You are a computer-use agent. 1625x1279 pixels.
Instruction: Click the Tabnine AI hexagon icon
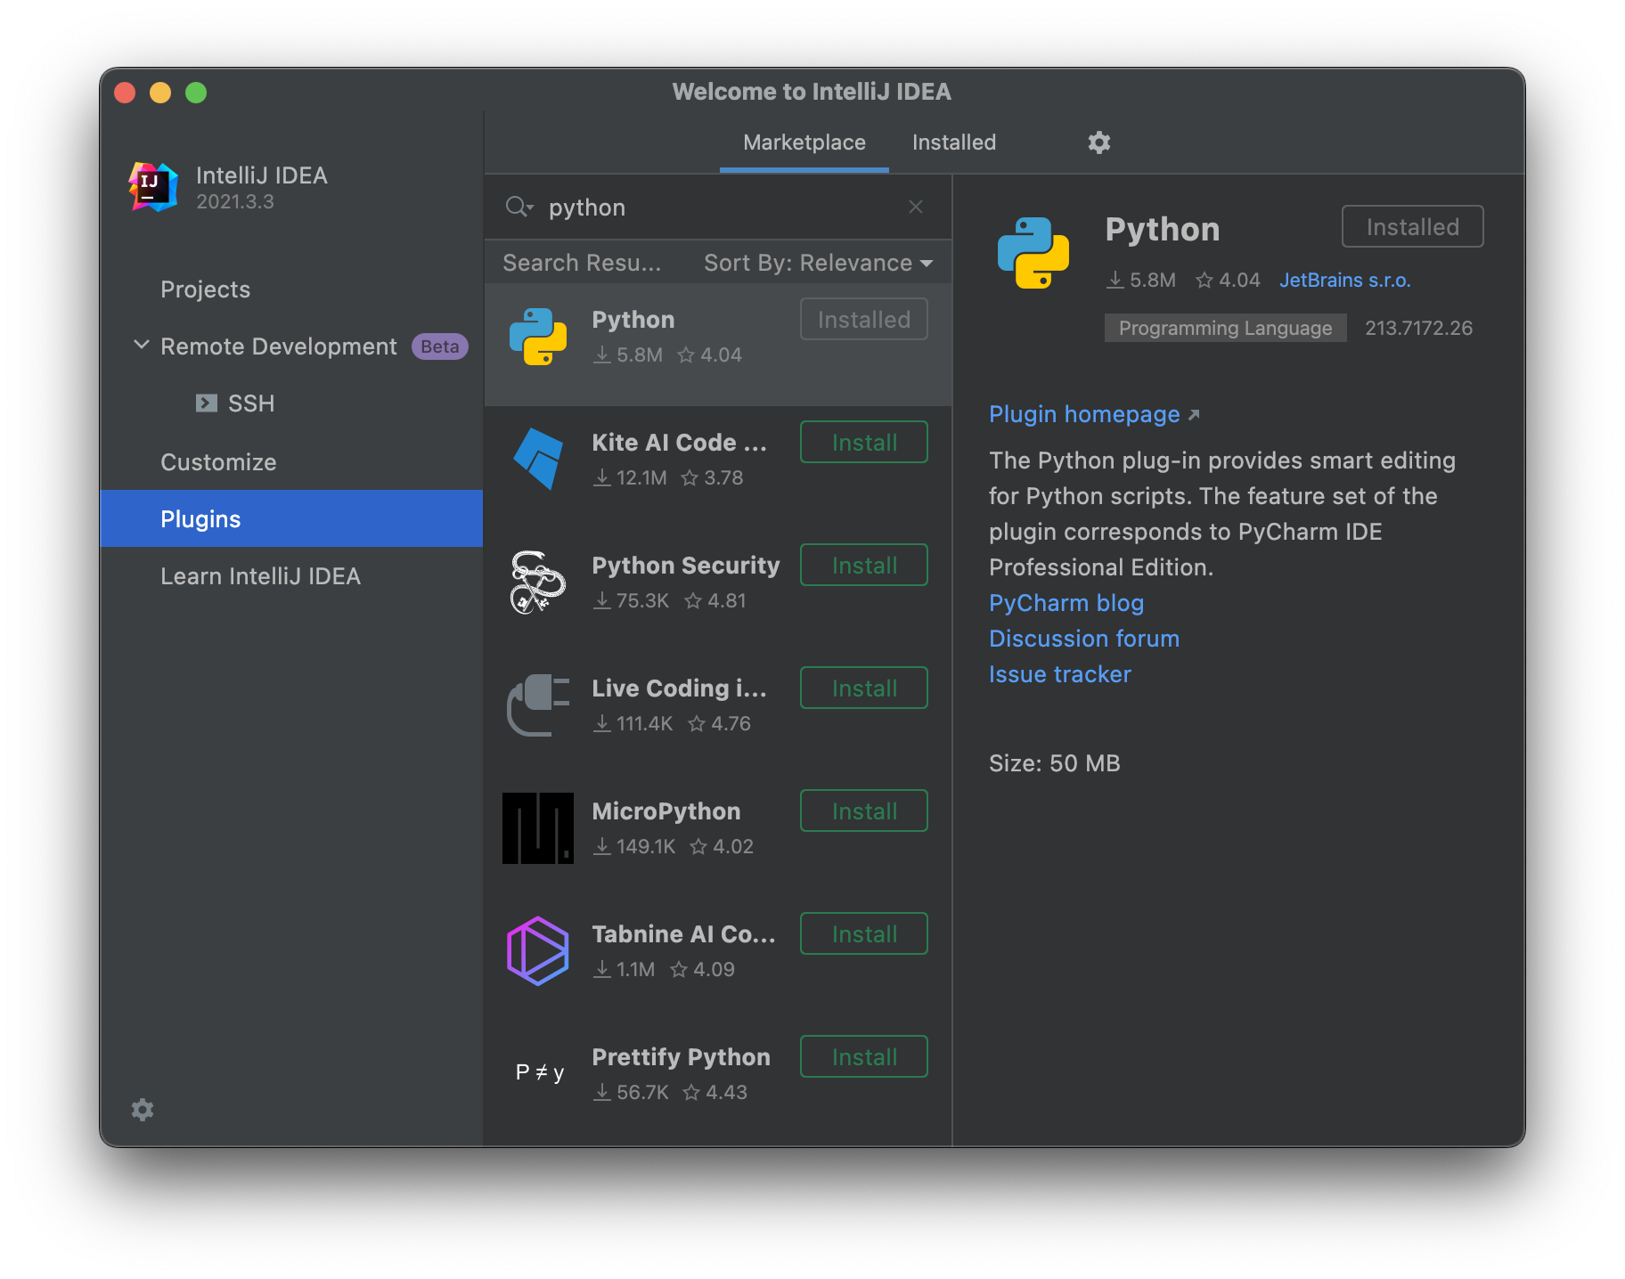pyautogui.click(x=538, y=951)
